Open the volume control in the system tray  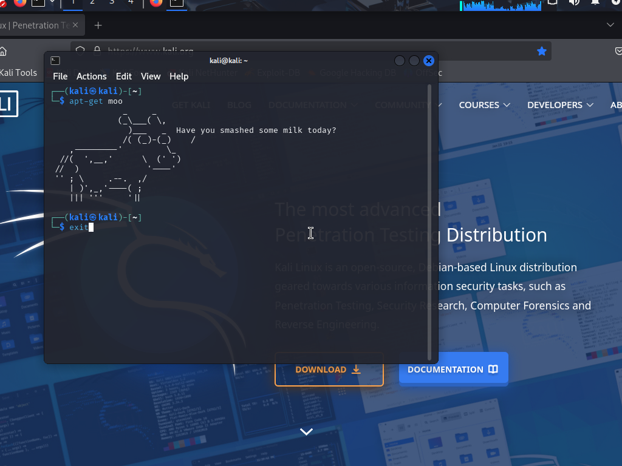pos(573,2)
